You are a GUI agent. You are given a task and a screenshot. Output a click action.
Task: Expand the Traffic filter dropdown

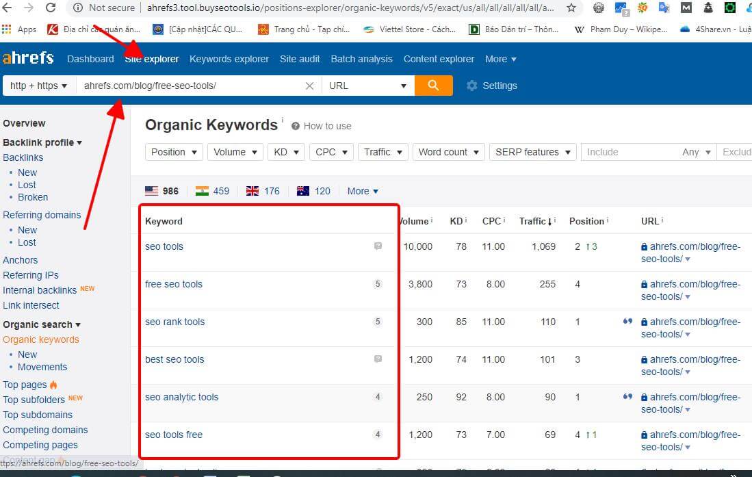click(x=383, y=152)
